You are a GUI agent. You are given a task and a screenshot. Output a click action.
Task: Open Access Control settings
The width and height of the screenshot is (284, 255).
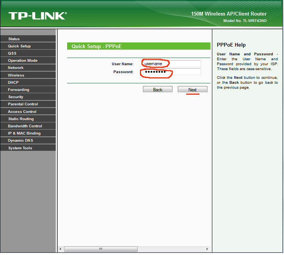[x=28, y=111]
